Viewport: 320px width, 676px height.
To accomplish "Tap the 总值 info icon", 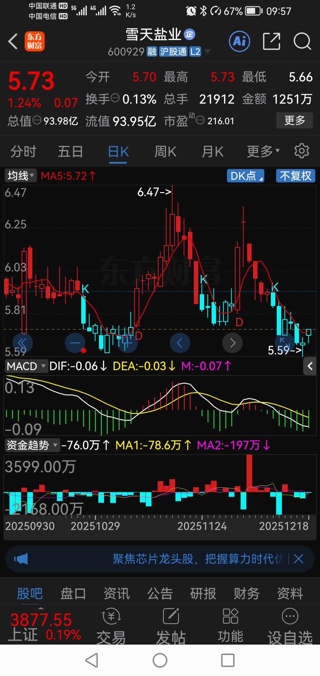I will (x=37, y=120).
